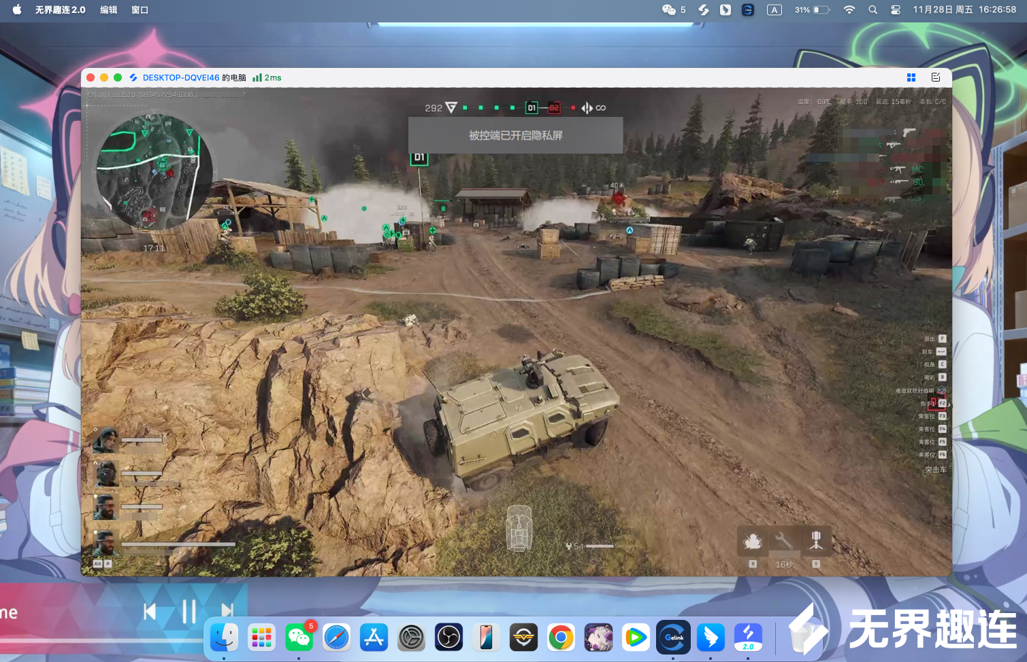
Task: Open the Tencent Video dock app
Action: (x=636, y=638)
